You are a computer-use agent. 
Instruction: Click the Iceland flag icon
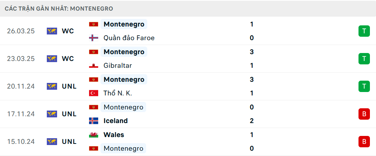[x=94, y=121]
